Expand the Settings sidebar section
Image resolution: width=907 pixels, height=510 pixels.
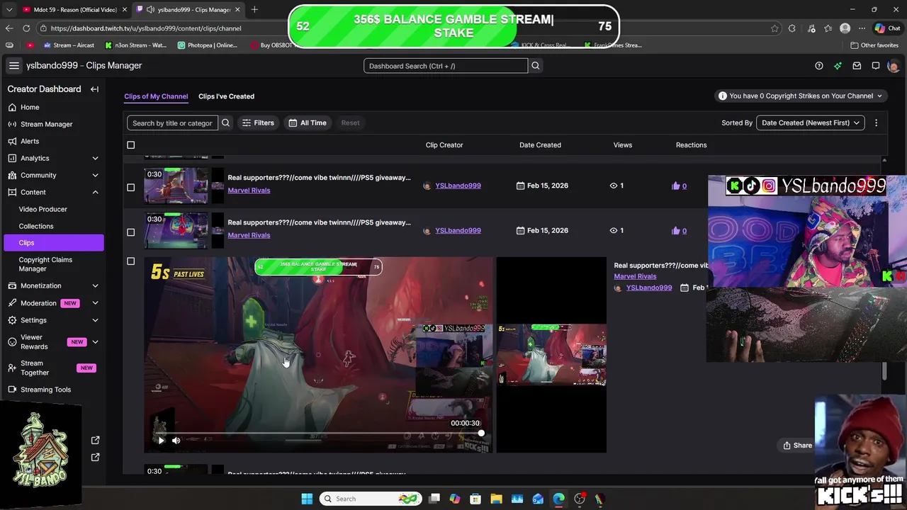tap(95, 320)
